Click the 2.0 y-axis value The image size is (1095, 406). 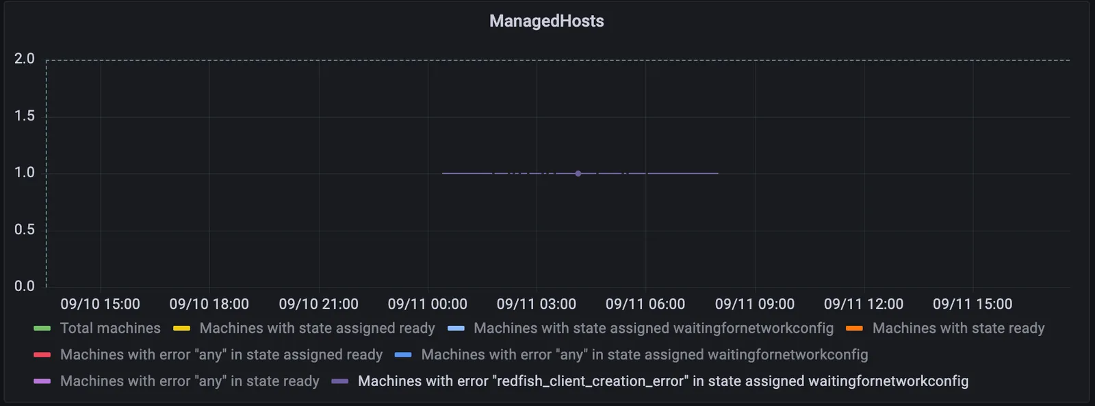(x=25, y=59)
